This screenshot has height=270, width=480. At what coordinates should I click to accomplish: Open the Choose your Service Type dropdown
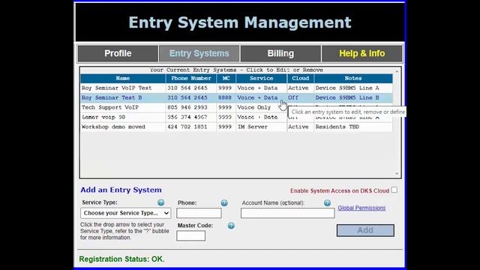tap(126, 213)
